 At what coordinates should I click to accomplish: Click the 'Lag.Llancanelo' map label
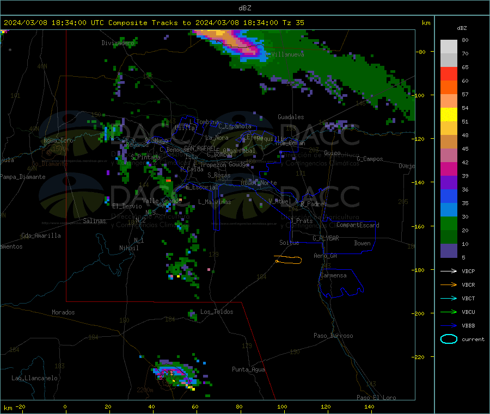(34, 378)
